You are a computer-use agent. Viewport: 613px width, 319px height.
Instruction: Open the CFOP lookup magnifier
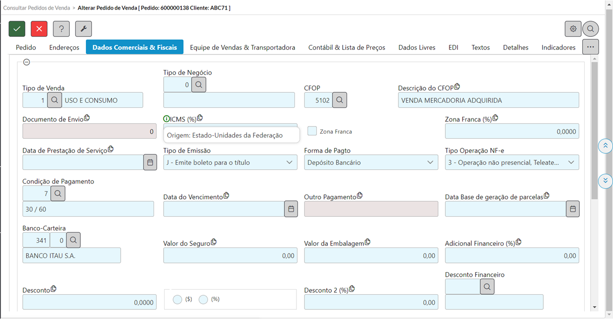(x=339, y=100)
